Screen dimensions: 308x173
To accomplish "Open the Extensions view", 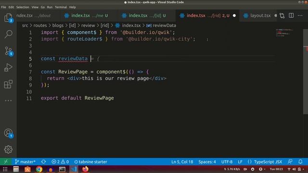I will pyautogui.click(x=8, y=85).
